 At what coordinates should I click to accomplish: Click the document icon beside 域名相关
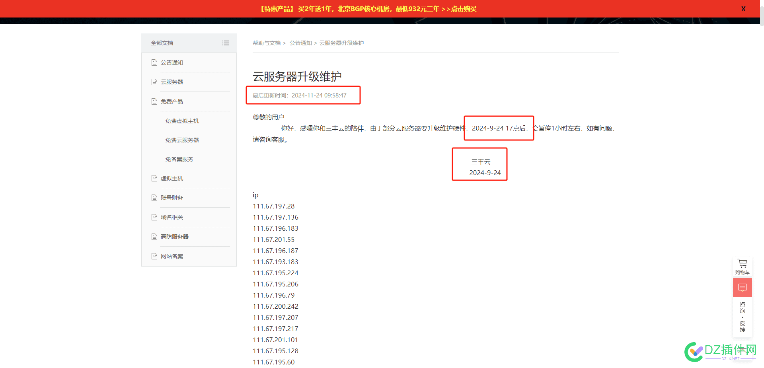tap(154, 217)
